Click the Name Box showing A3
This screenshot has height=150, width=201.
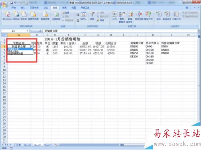[x=14, y=31]
